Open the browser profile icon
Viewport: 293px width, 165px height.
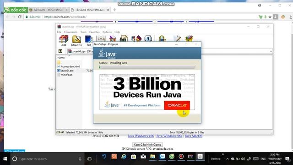260,5
